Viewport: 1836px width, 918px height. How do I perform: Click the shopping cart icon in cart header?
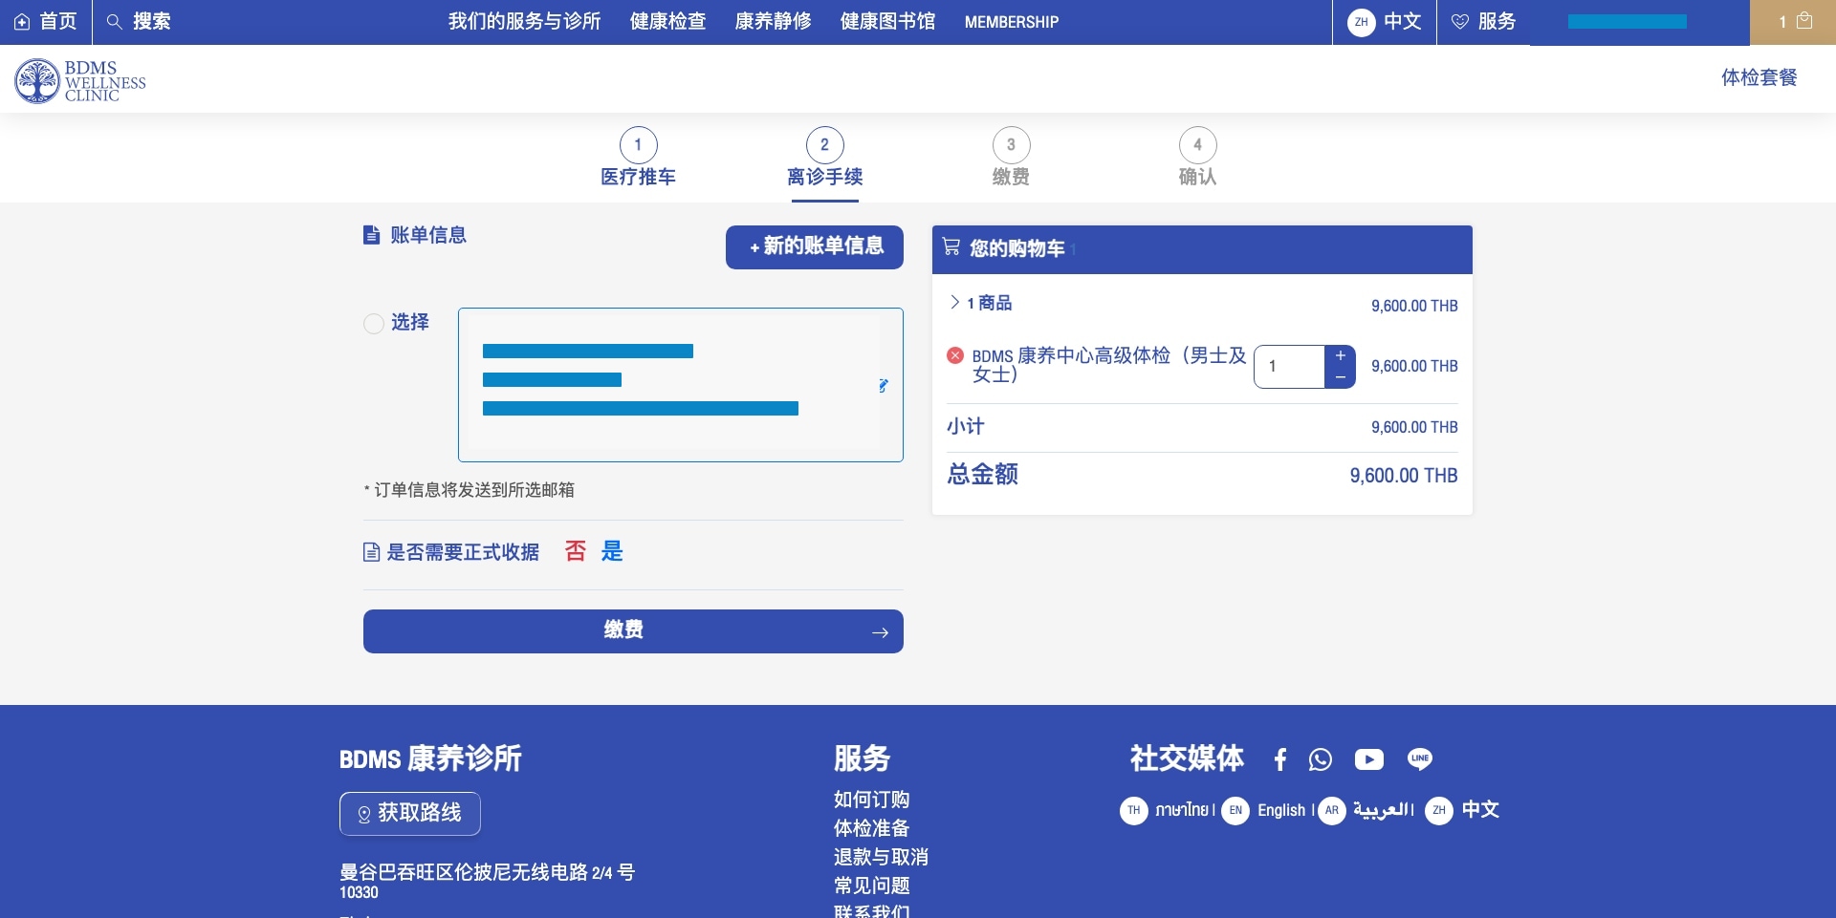point(951,247)
